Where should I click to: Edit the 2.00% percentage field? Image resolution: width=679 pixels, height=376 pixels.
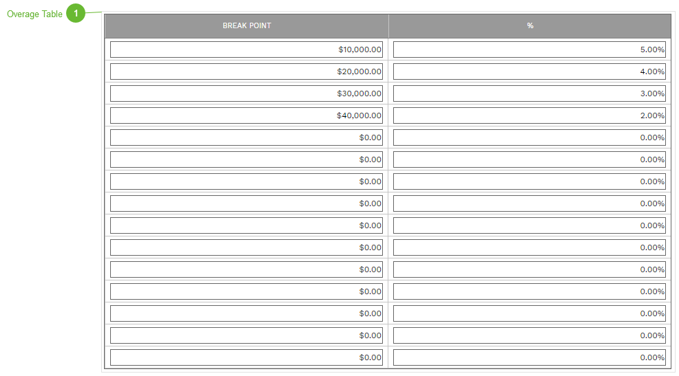(529, 115)
